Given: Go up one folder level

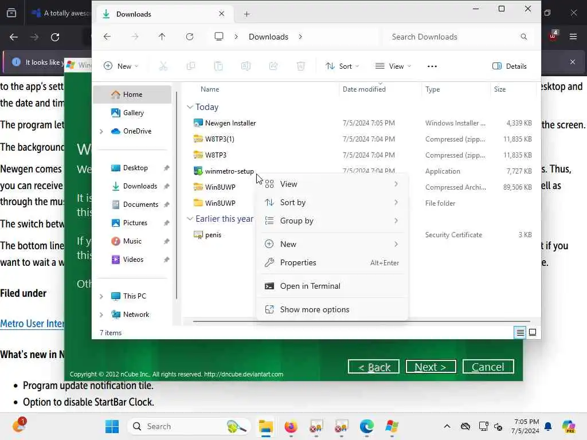Looking at the screenshot, I should (x=162, y=37).
